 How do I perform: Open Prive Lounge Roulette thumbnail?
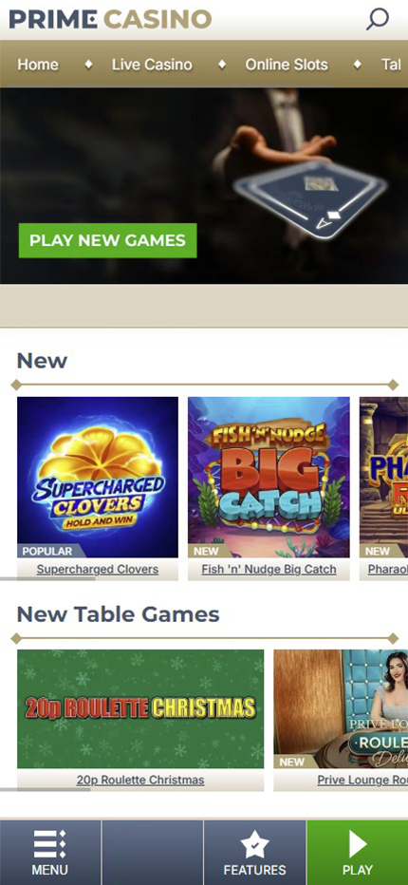tap(341, 709)
